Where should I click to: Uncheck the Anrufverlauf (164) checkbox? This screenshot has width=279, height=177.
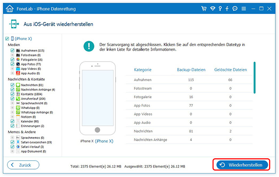click(12, 99)
